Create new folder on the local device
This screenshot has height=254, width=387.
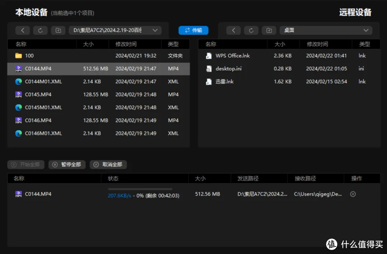58,30
